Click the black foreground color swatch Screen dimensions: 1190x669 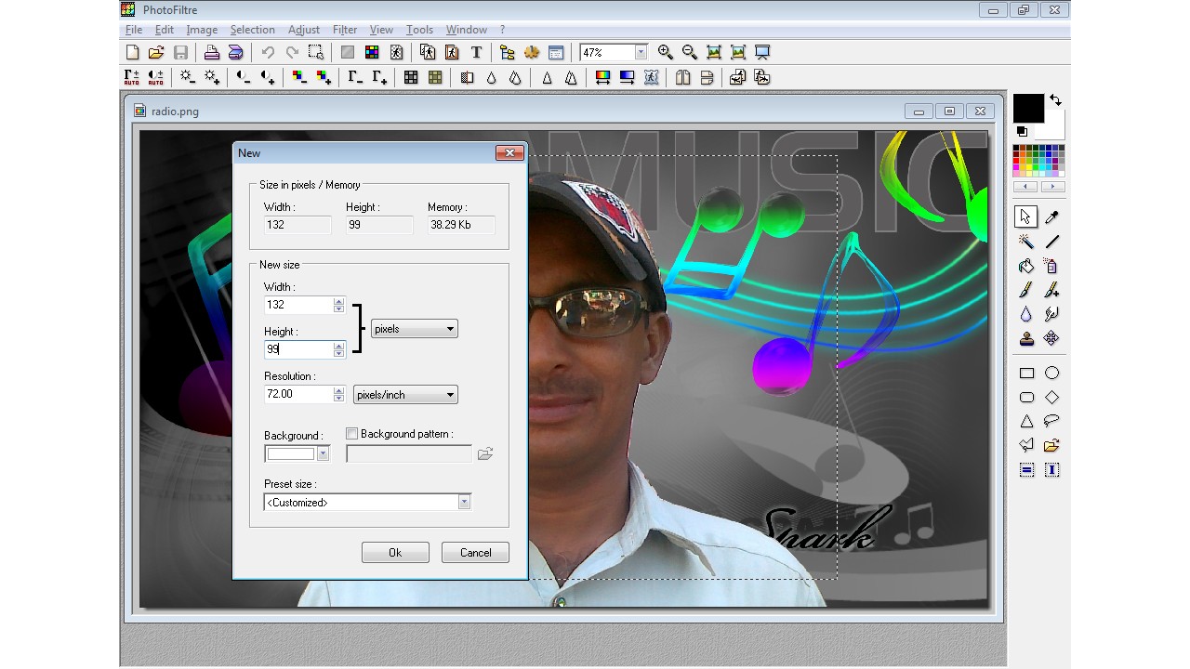[1028, 108]
